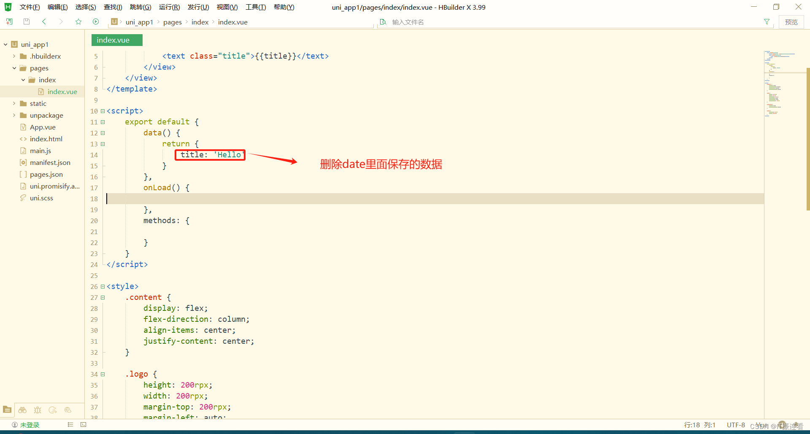Click the vertical editor scrollbar

pyautogui.click(x=808, y=139)
